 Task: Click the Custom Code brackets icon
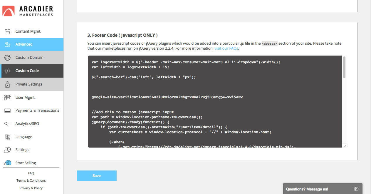click(8, 71)
